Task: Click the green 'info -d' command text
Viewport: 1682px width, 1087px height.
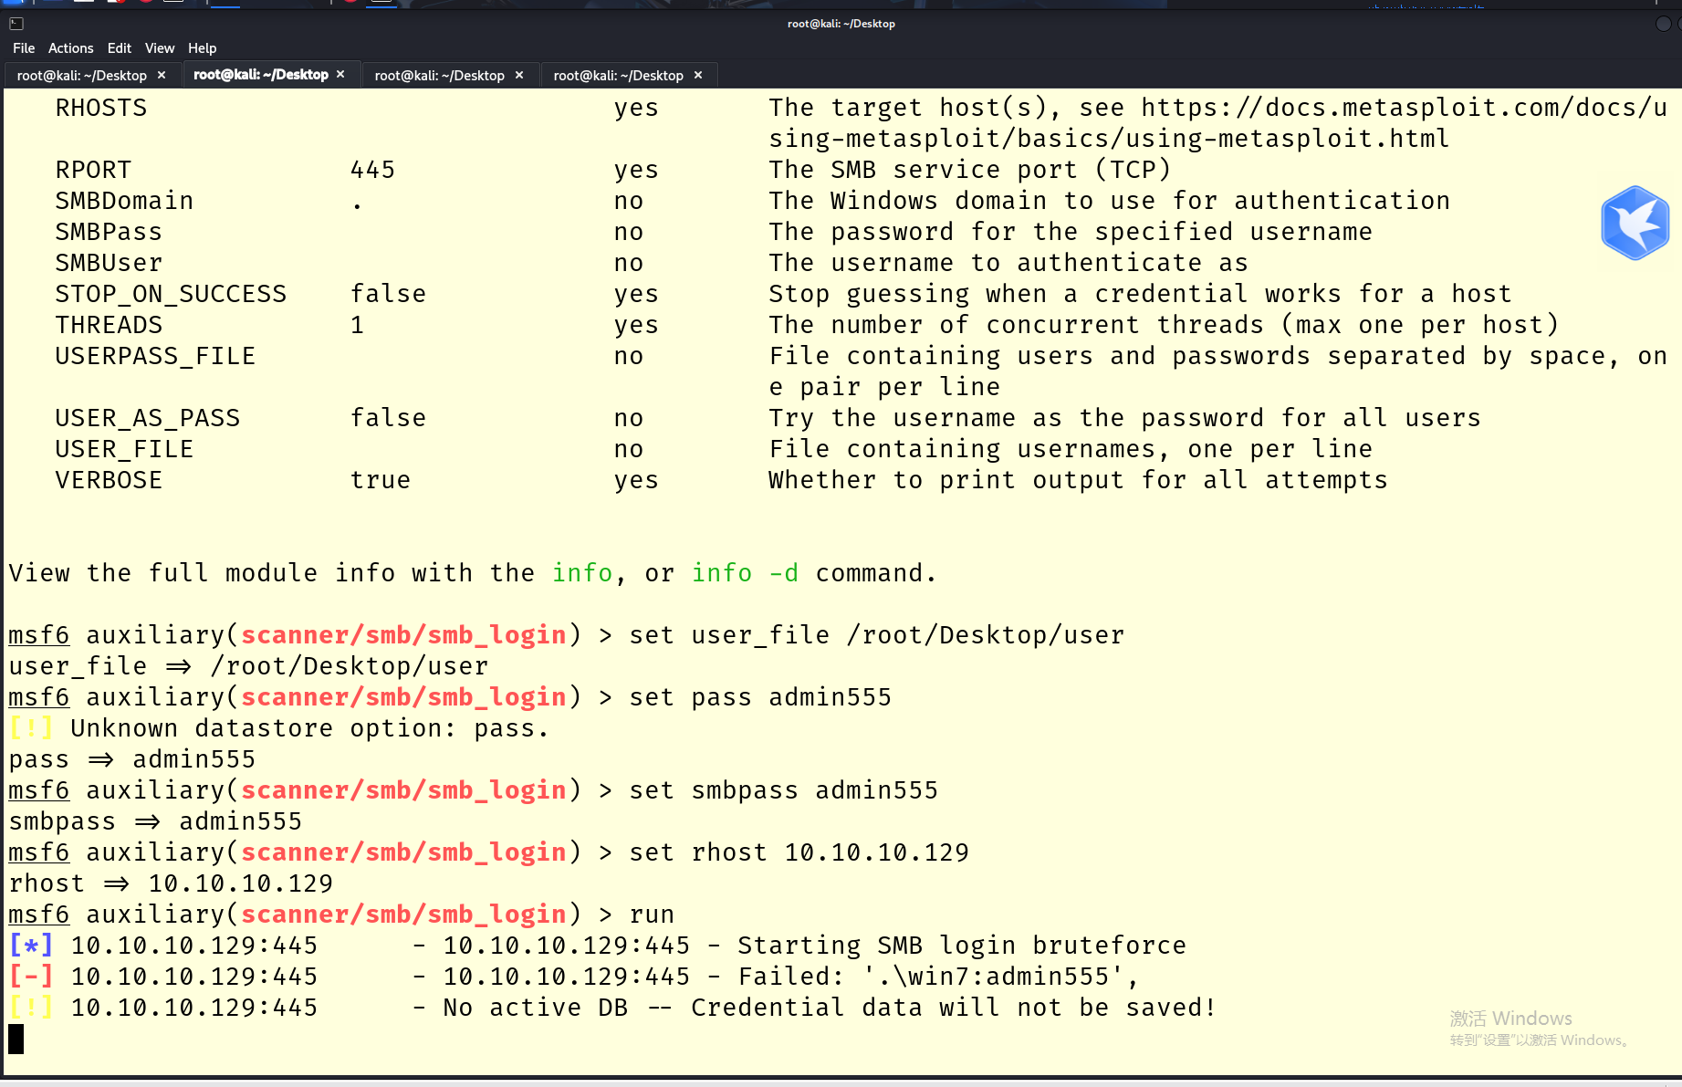Action: point(745,573)
